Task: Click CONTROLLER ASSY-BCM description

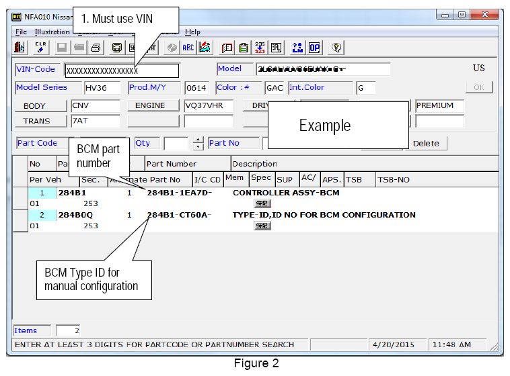Action: [286, 193]
